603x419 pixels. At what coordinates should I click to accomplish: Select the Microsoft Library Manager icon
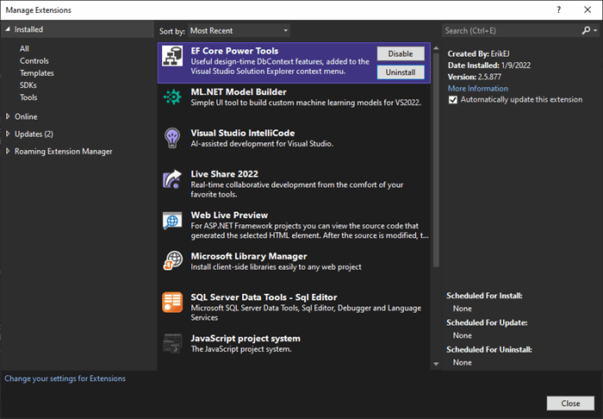tap(172, 261)
